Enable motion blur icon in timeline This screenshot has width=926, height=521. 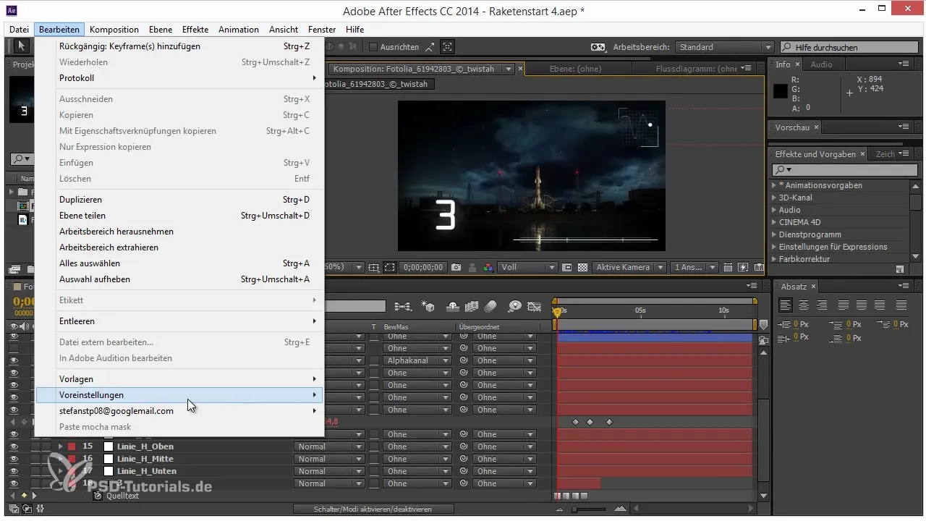[490, 307]
